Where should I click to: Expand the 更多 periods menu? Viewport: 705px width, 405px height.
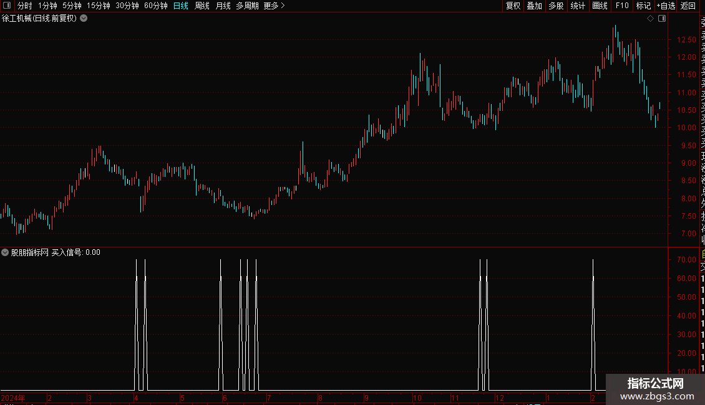275,6
